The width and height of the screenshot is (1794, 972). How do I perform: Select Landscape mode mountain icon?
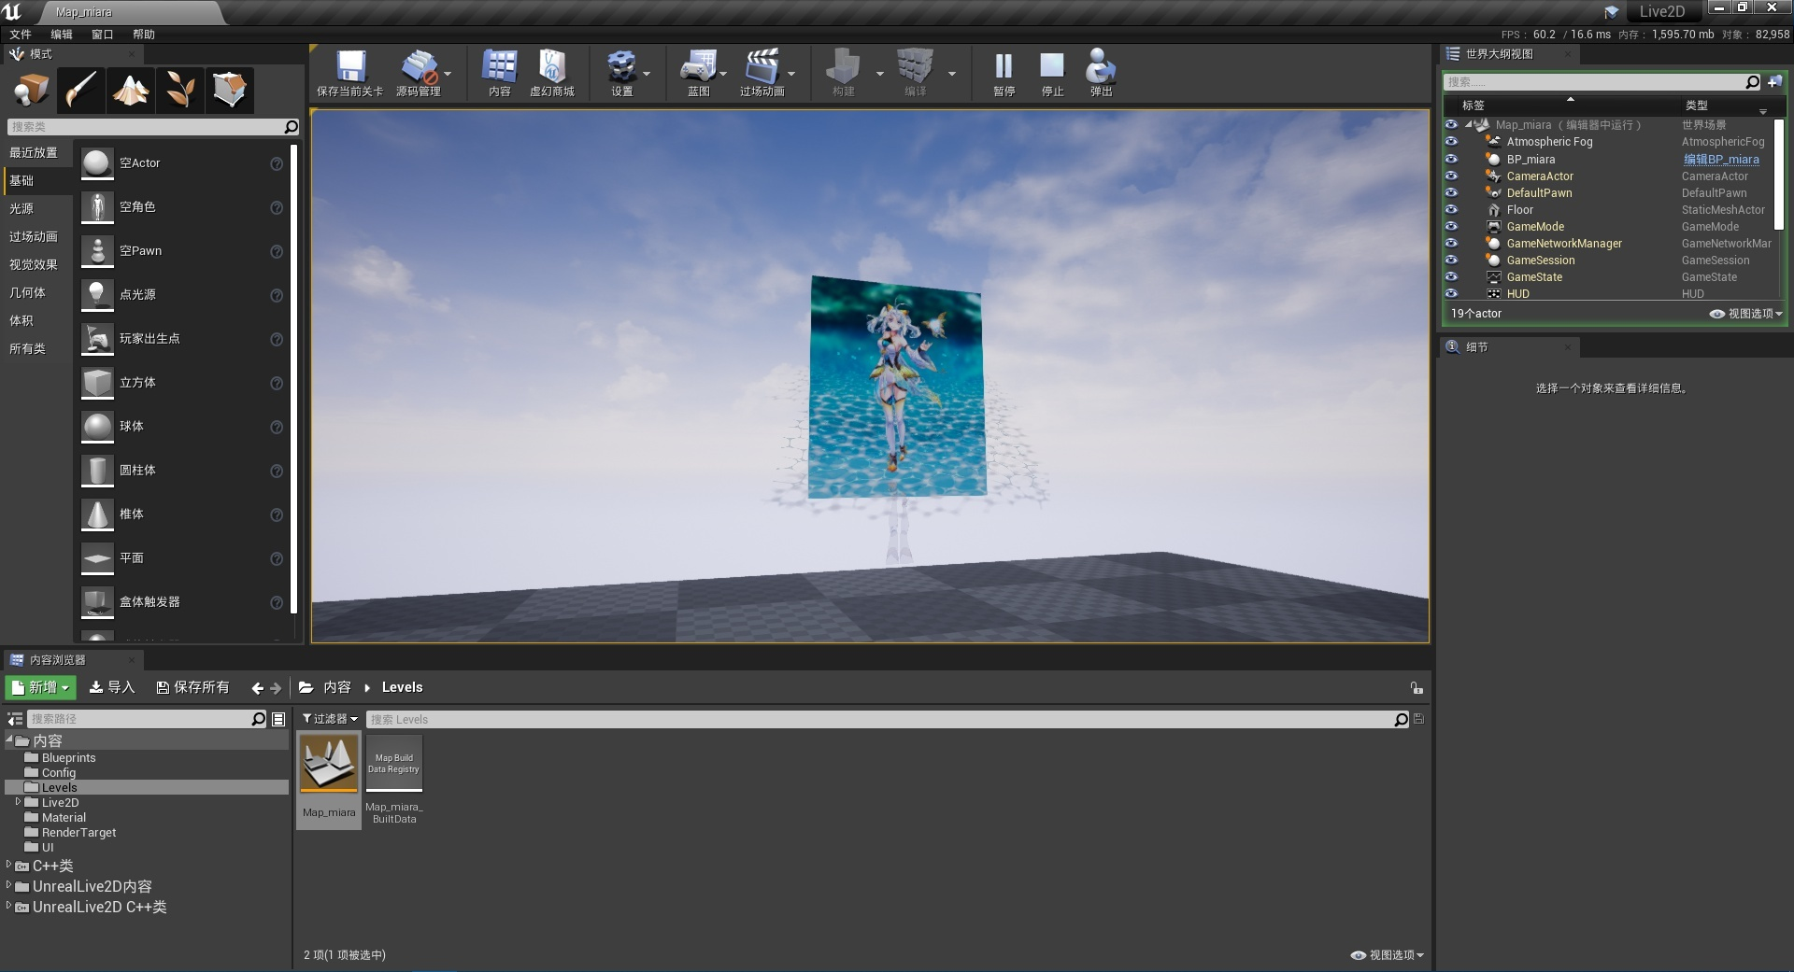pyautogui.click(x=131, y=90)
